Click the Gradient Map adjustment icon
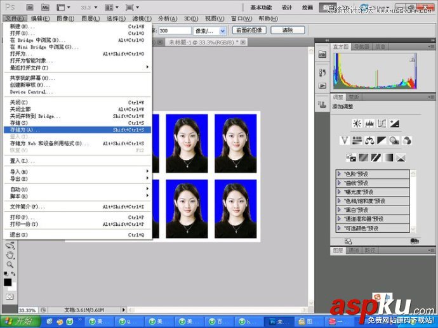This screenshot has height=328, width=438. click(388, 158)
